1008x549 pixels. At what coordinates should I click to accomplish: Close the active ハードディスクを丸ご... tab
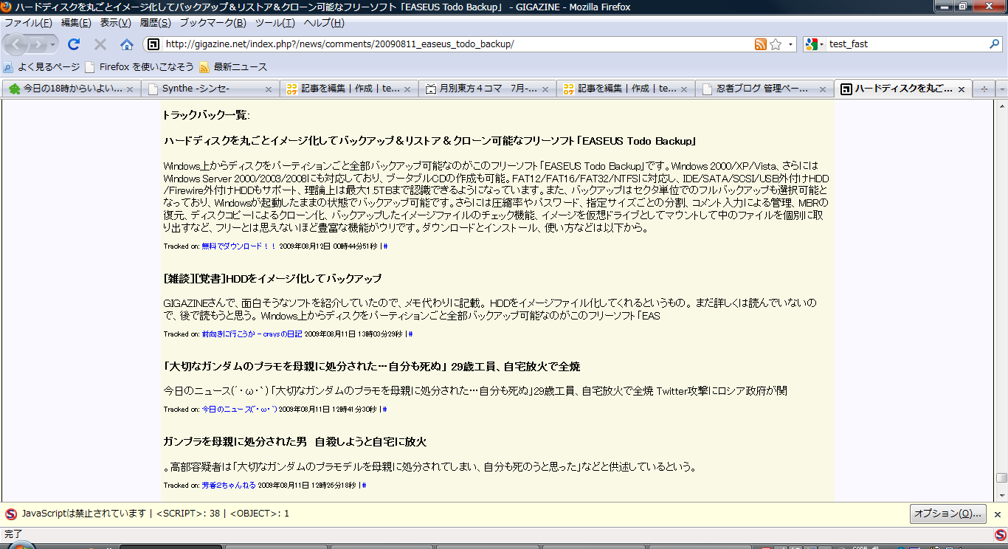click(962, 89)
